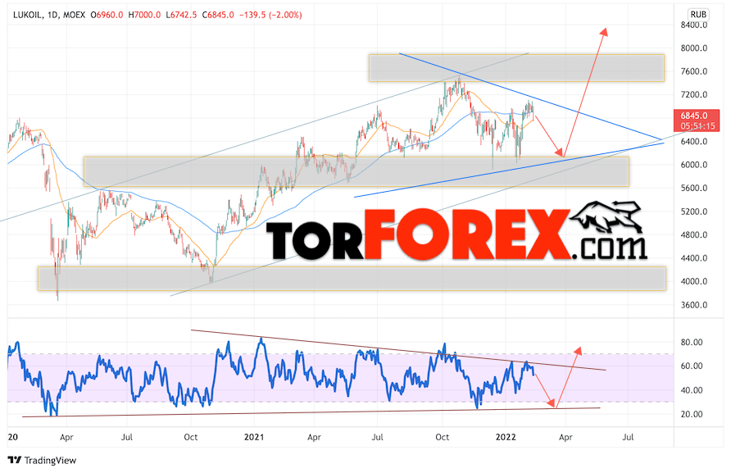Click the change value −139.5 (−2.00%)
This screenshot has height=473, width=731.
click(x=270, y=15)
